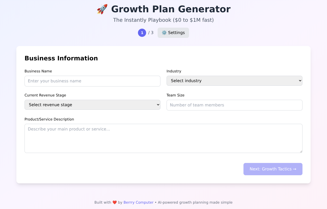
Task: Click the product description text area
Action: click(x=163, y=138)
